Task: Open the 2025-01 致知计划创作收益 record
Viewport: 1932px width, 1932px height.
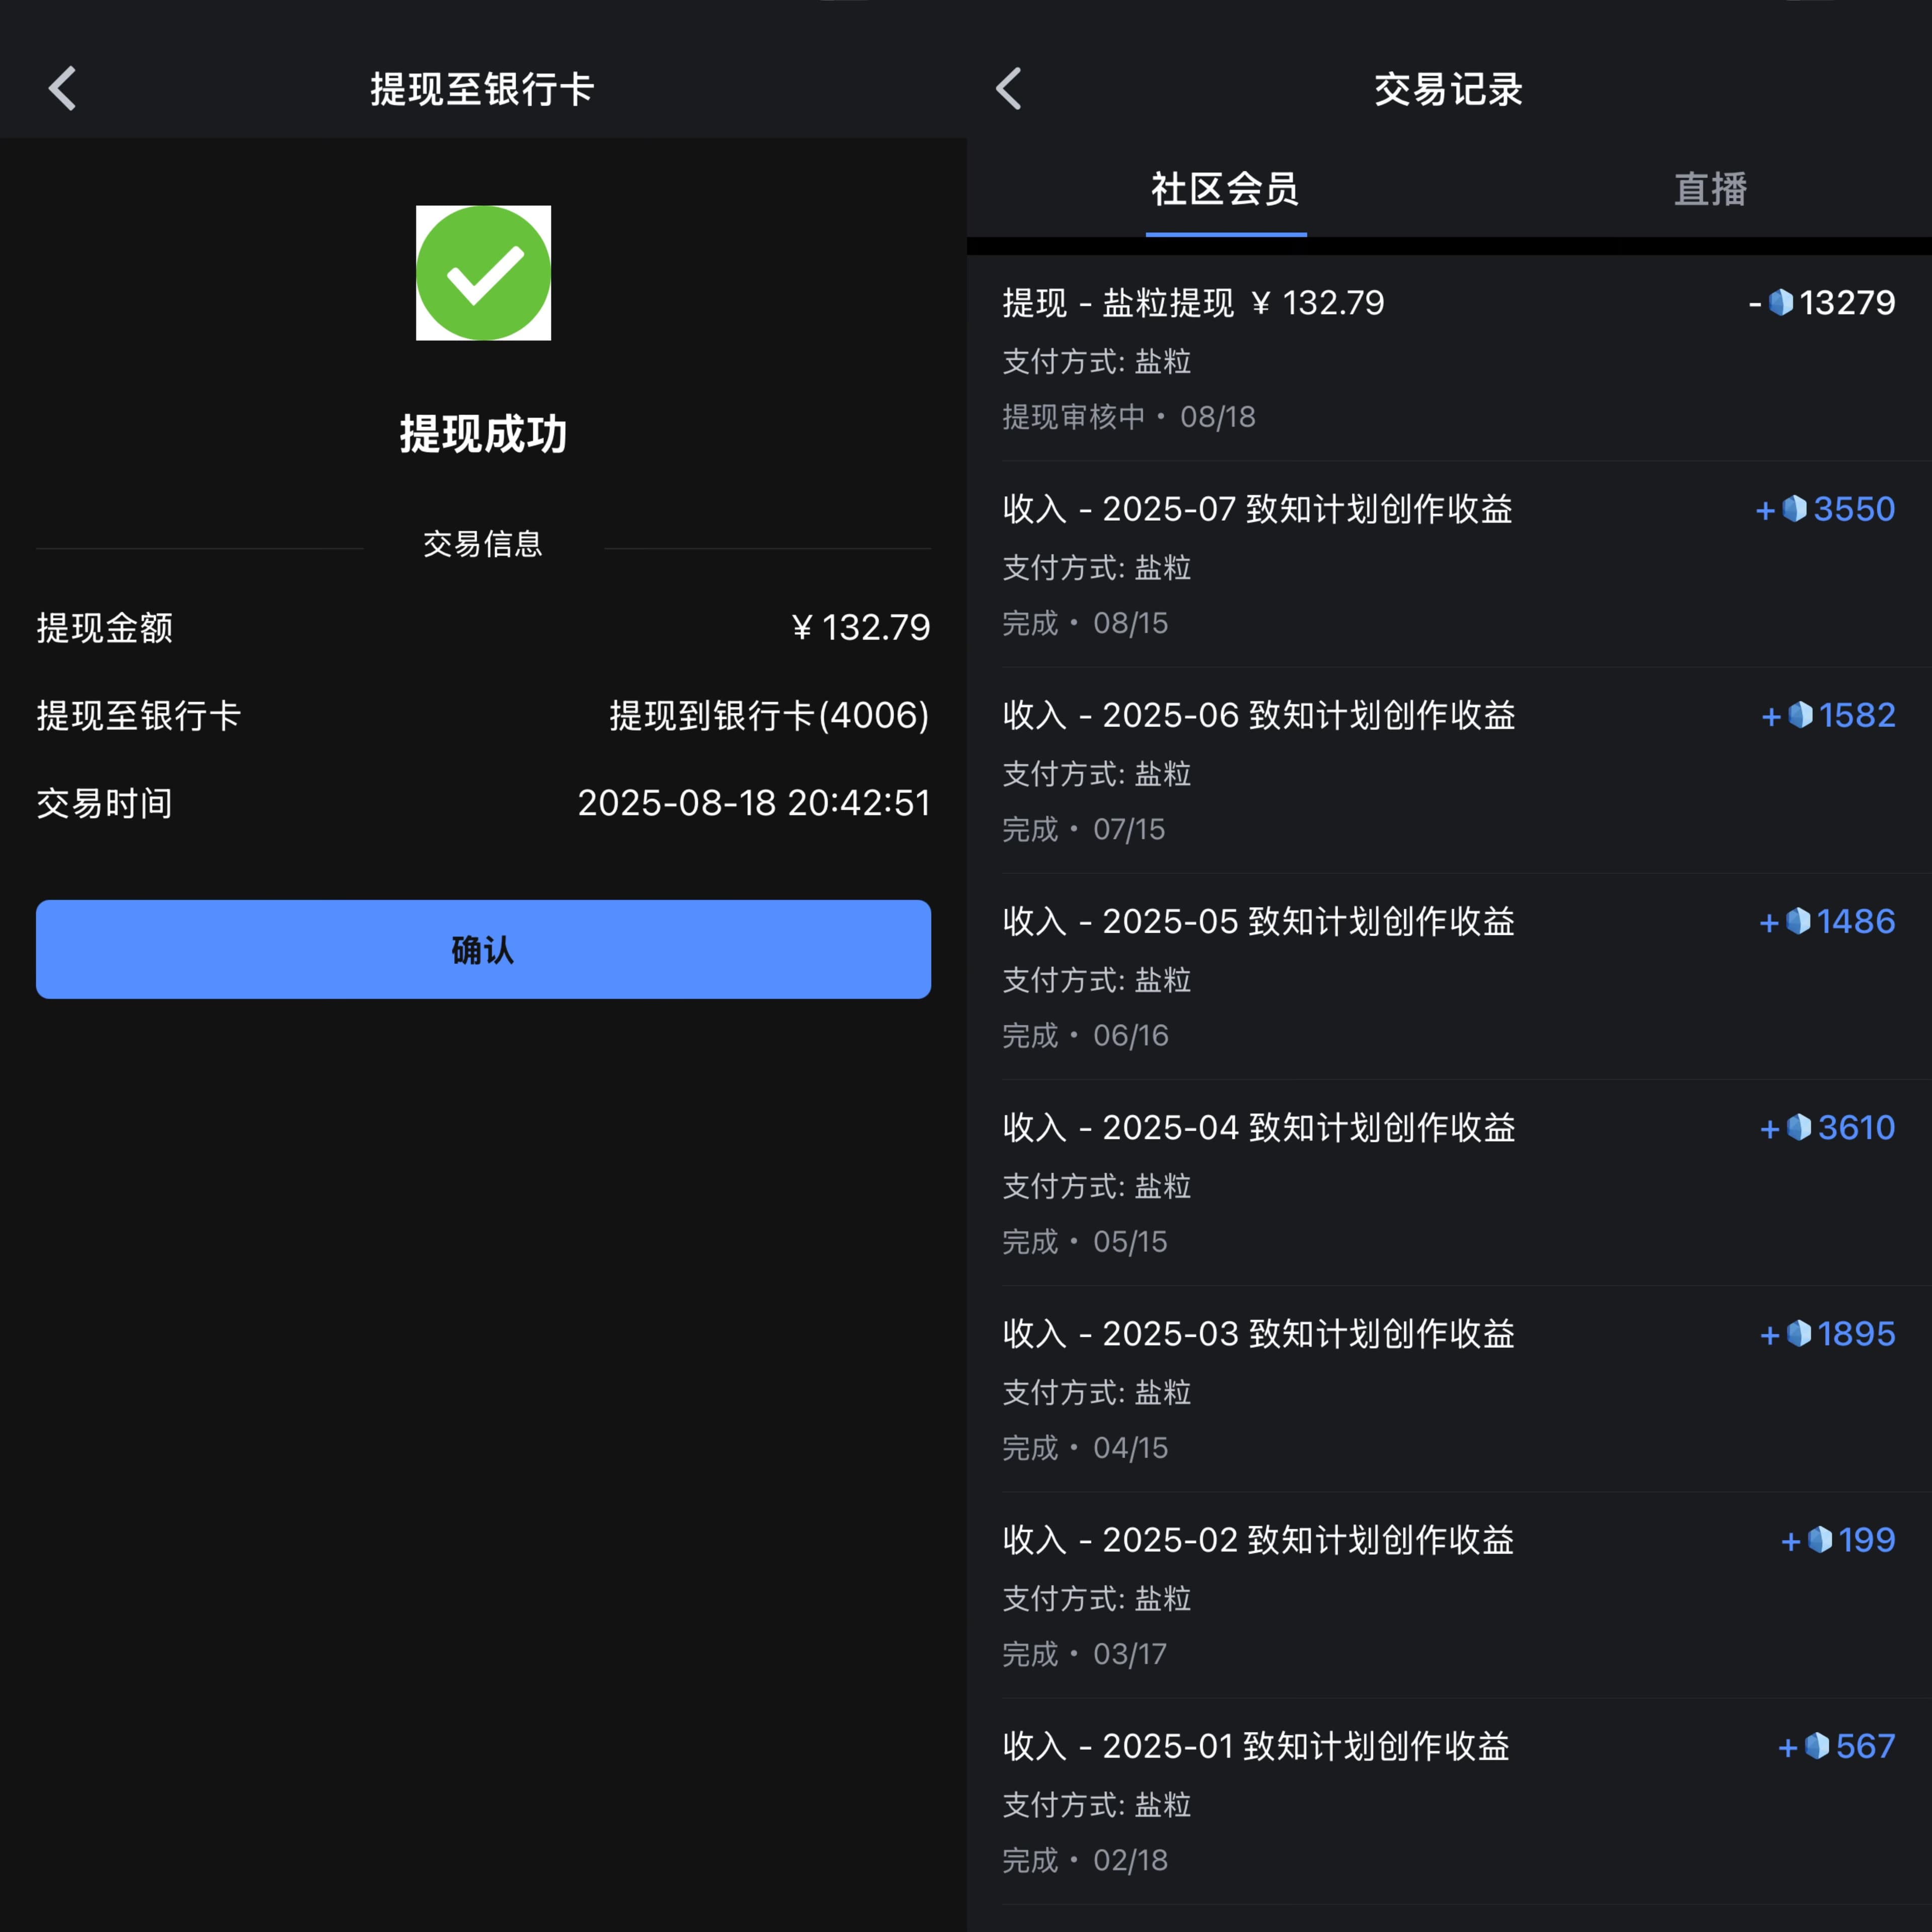Action: pyautogui.click(x=1255, y=1746)
